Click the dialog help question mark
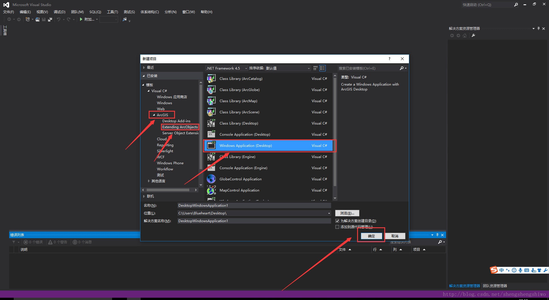The width and height of the screenshot is (549, 300). pyautogui.click(x=389, y=59)
